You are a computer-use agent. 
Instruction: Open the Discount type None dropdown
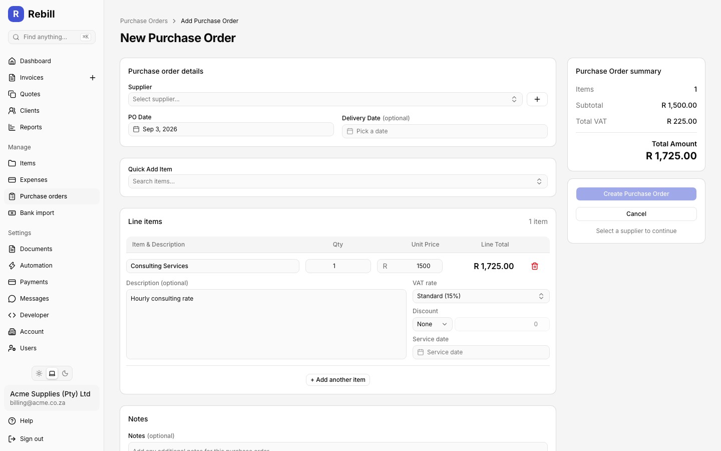tap(433, 324)
